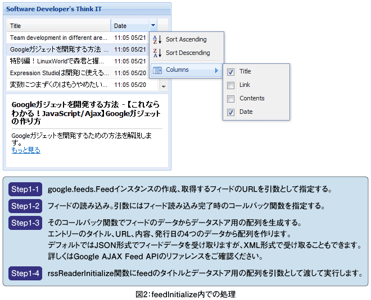
Task: Uncheck the Title column checkbox
Action: coord(230,72)
